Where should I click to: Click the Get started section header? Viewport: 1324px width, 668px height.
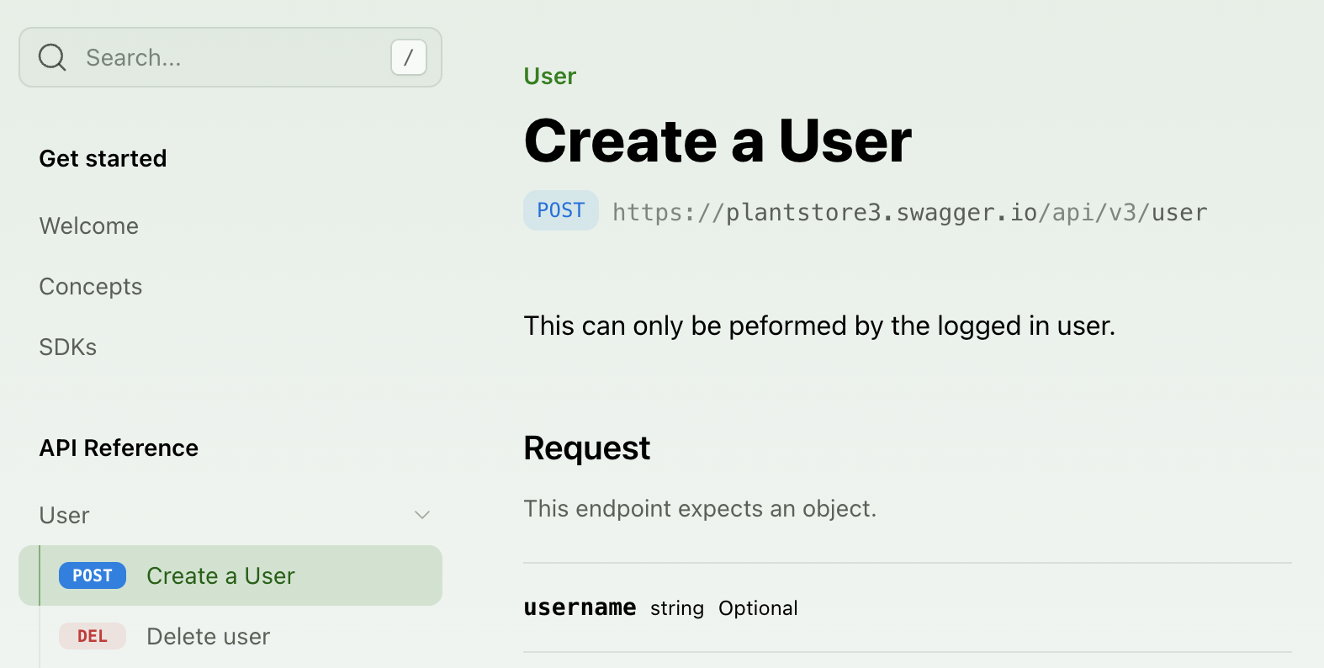[x=103, y=158]
